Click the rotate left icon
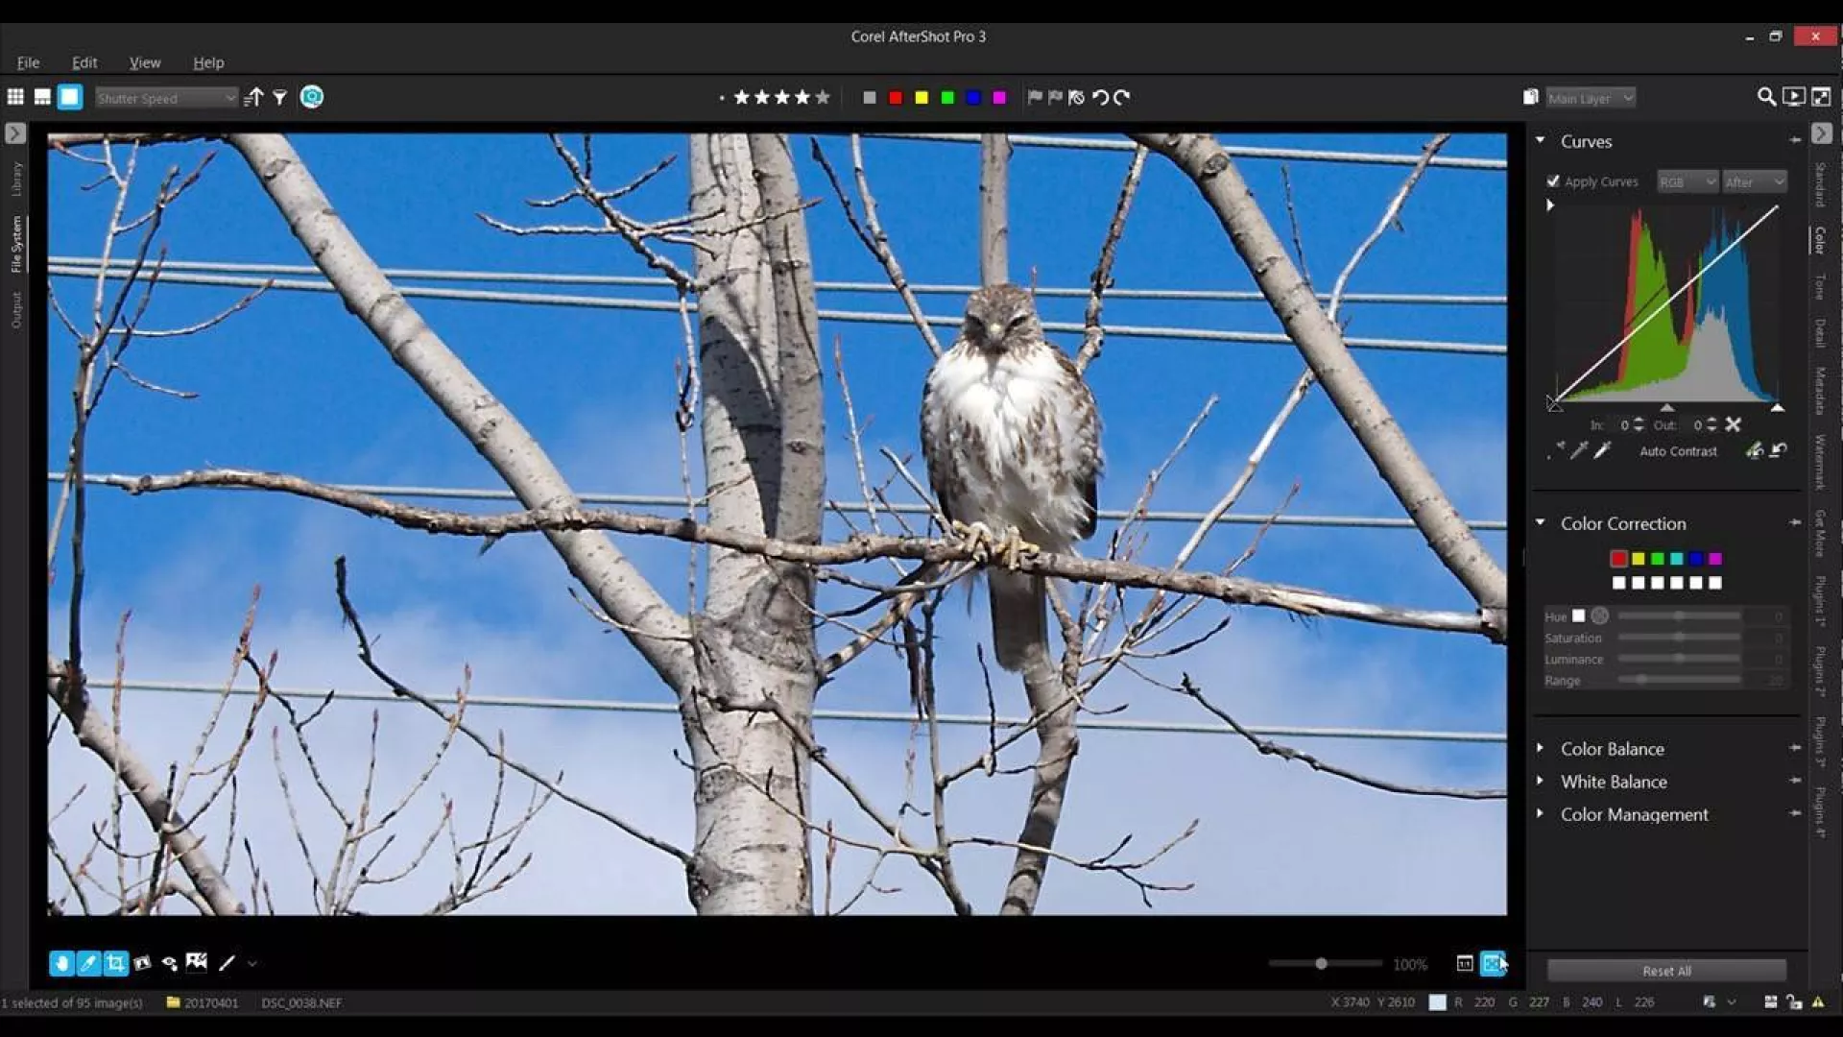Screen dimensions: 1843x1037 pyautogui.click(x=1101, y=97)
